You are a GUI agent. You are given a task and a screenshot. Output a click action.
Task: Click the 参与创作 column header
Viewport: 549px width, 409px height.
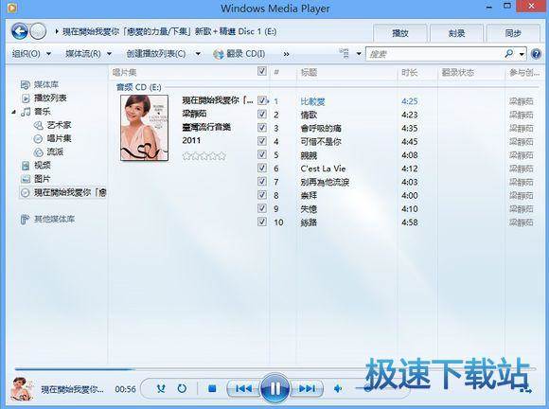click(524, 73)
